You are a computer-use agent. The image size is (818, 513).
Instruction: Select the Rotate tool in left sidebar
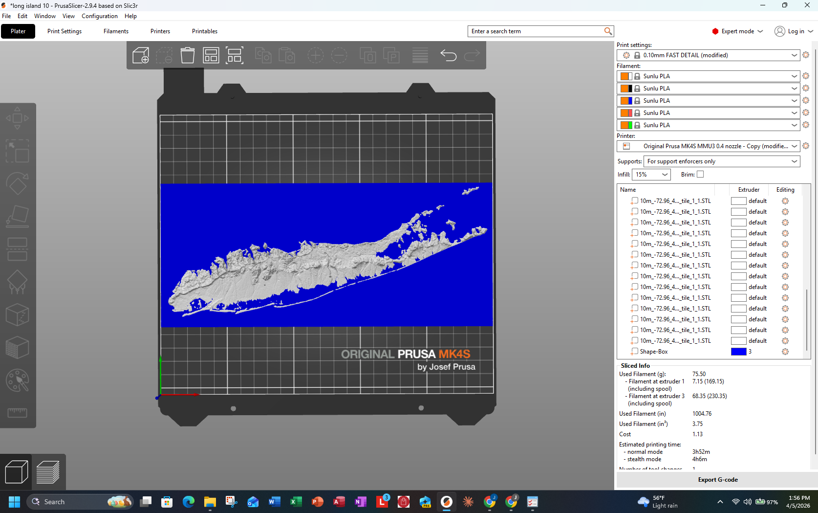pos(17,184)
